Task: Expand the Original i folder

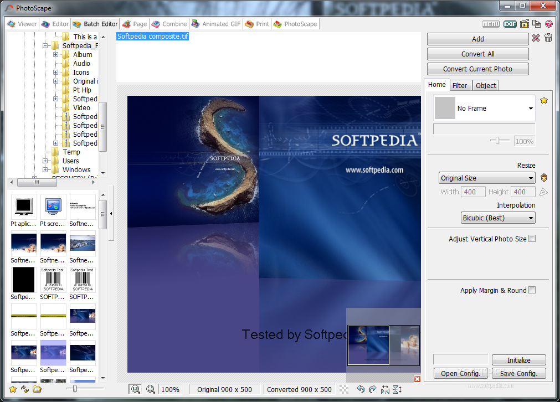Action: coord(56,81)
